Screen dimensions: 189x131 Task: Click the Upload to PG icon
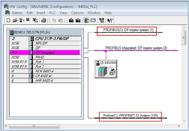(x=78, y=20)
